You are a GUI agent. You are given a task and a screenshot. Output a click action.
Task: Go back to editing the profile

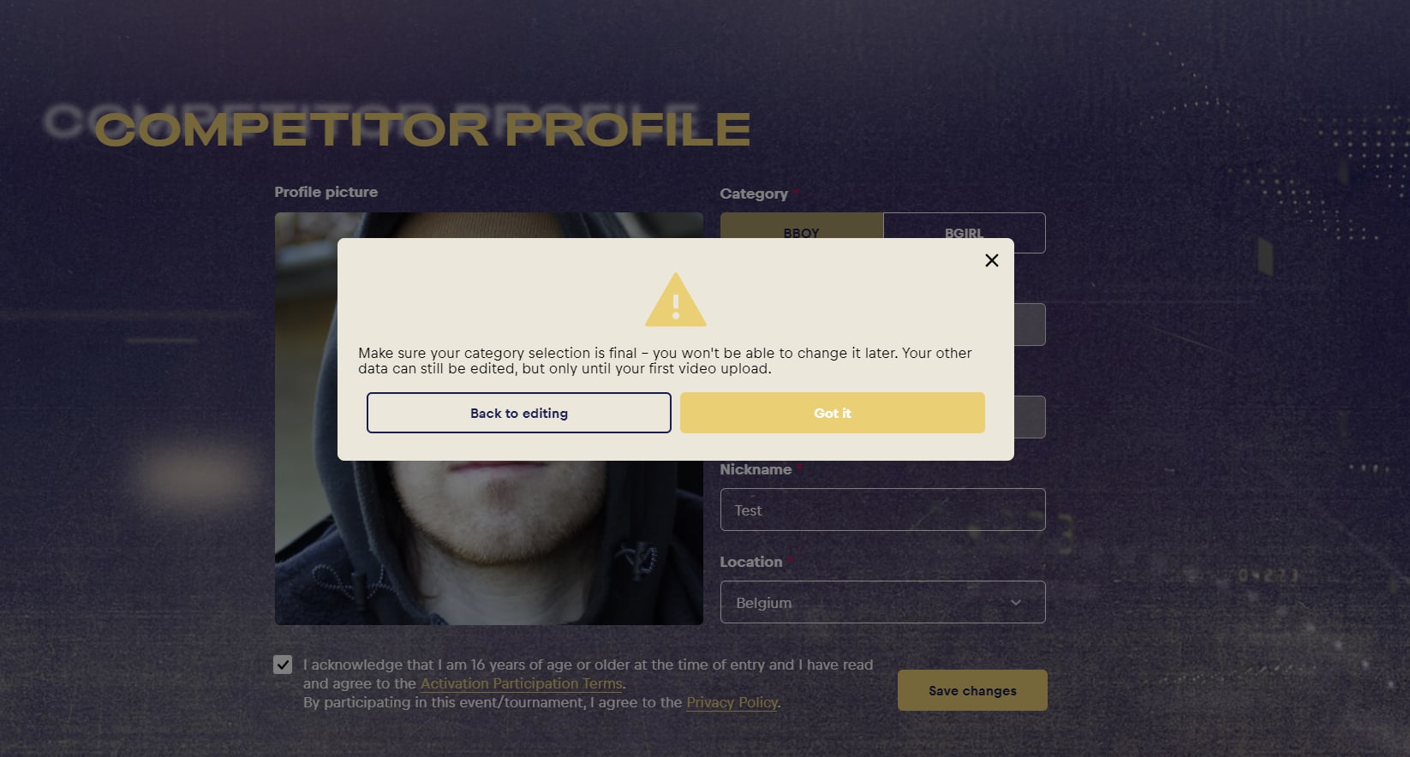pyautogui.click(x=519, y=413)
